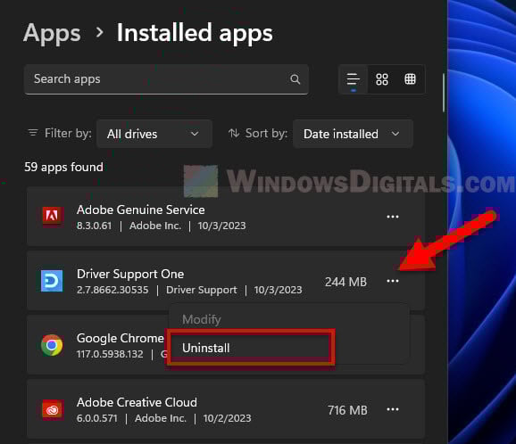
Task: Click the Adobe Genuine Service app icon
Action: coord(52,216)
